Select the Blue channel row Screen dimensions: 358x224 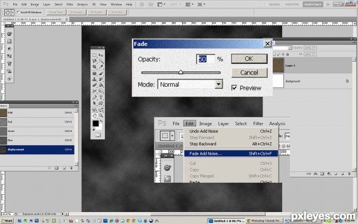[x=37, y=140]
